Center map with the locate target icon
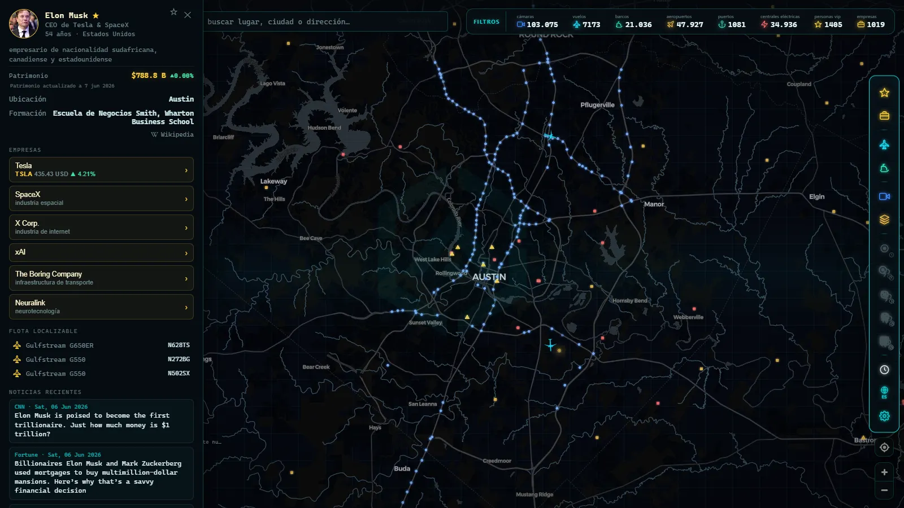Screen dimensions: 904x508 884,447
